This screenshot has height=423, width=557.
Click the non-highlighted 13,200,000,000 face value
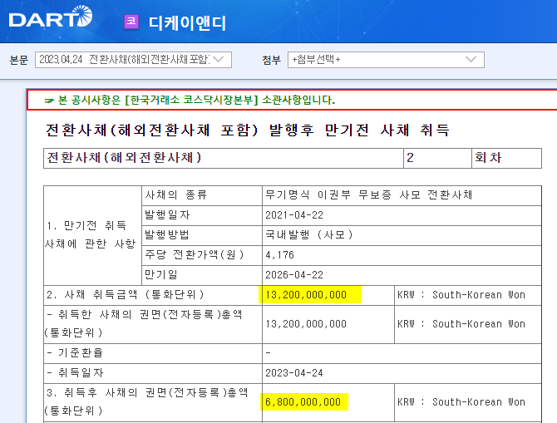coord(306,324)
